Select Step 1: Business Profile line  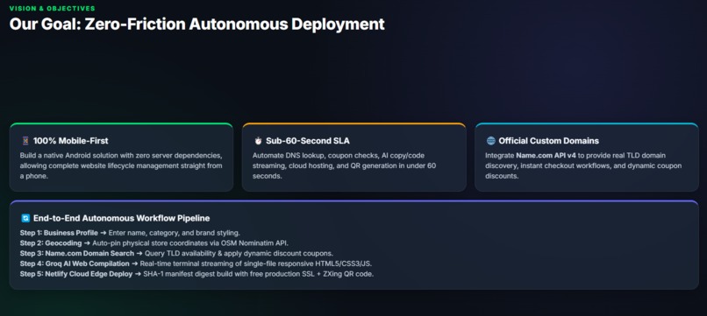[x=131, y=233]
